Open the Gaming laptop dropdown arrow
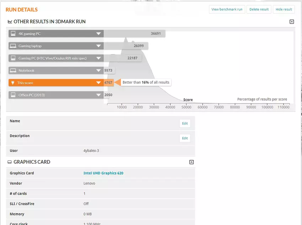The image size is (302, 225). click(x=98, y=46)
